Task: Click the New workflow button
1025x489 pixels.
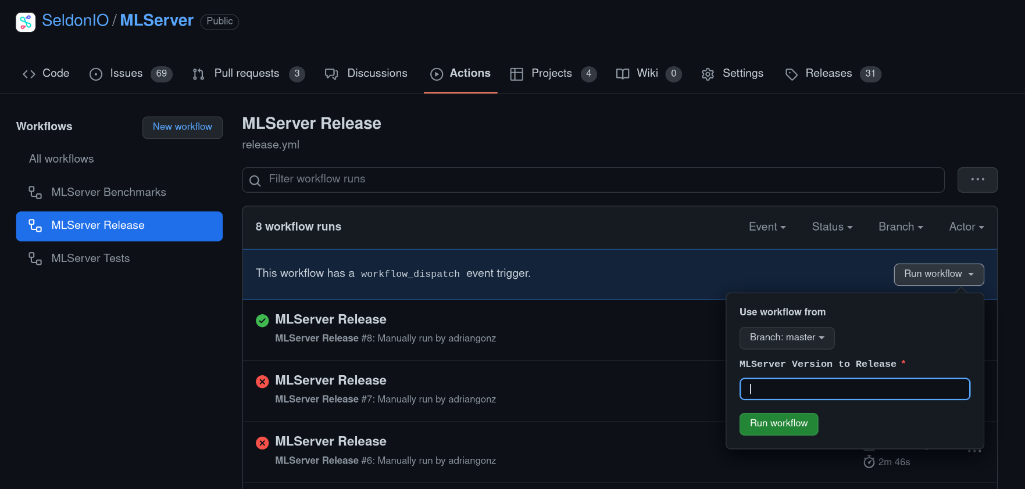Action: 183,127
